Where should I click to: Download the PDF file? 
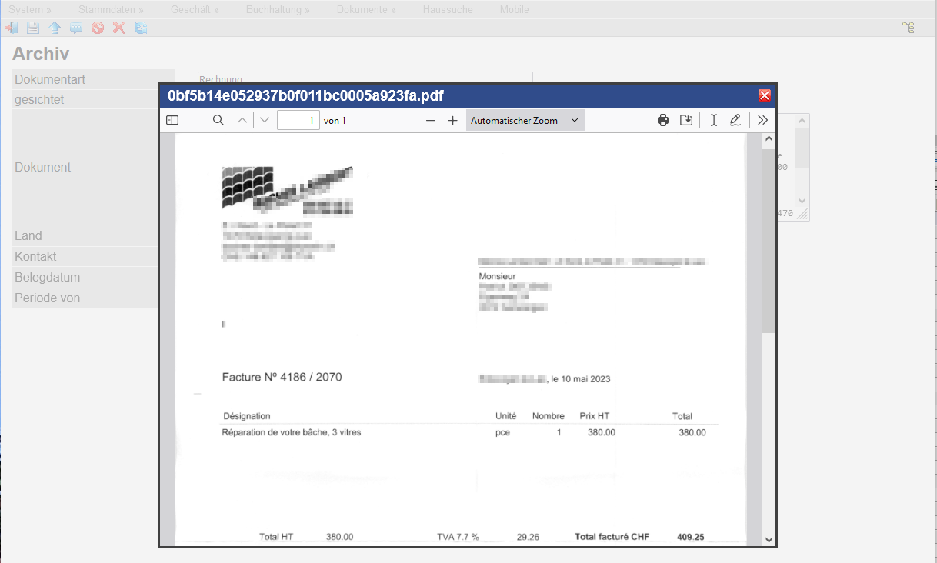(x=686, y=120)
